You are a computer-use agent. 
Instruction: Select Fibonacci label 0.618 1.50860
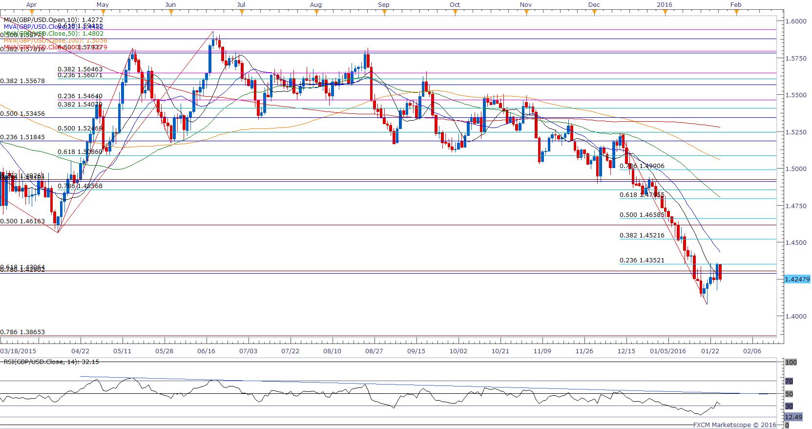(80, 152)
